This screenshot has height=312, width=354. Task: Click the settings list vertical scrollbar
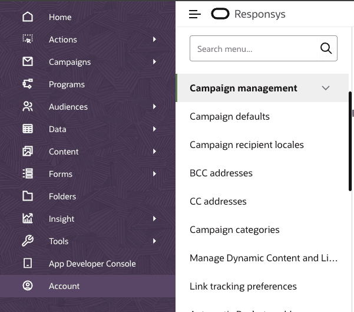(350, 141)
